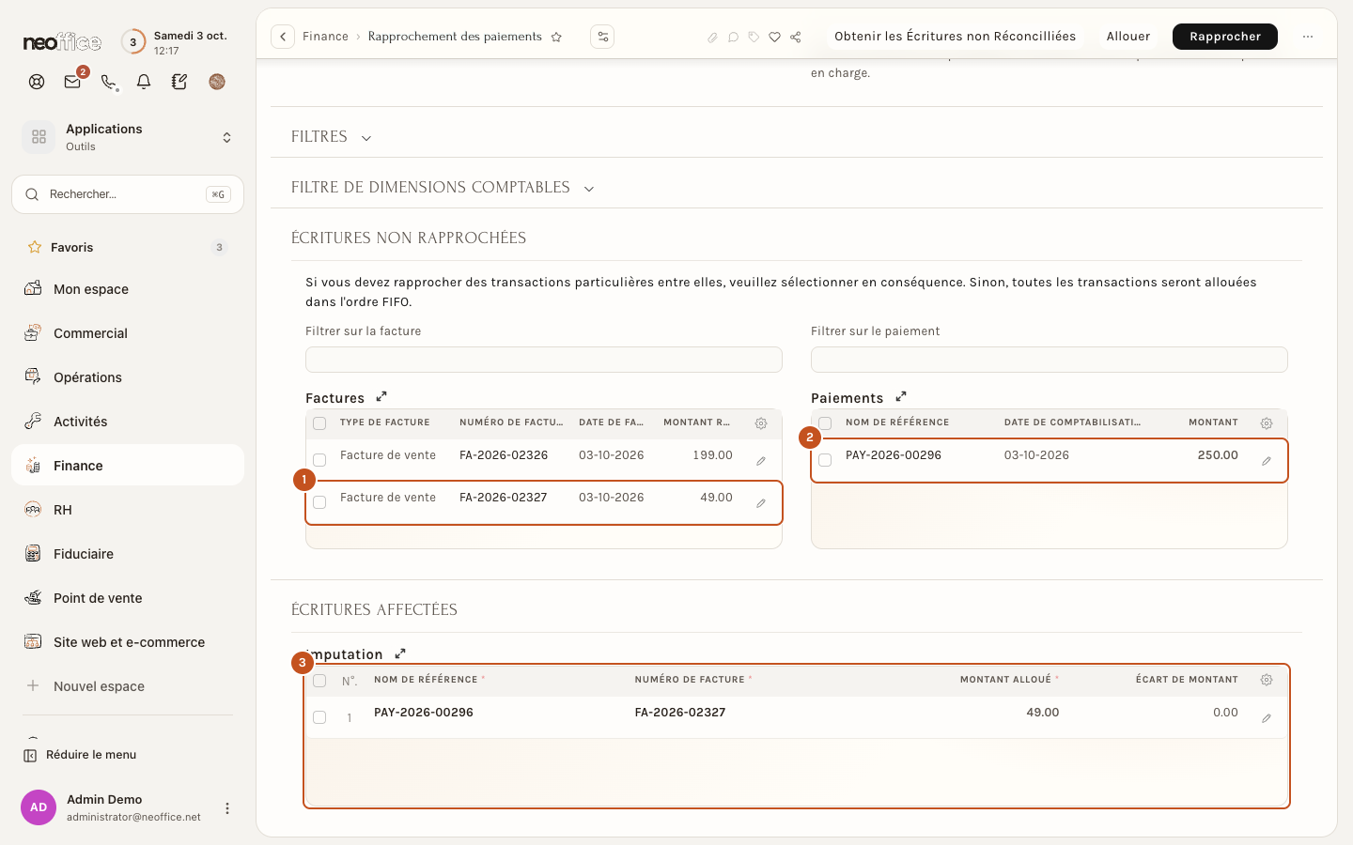The width and height of the screenshot is (1353, 845).
Task: Select all rows in Factures table
Action: pos(319,423)
